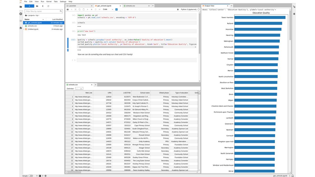Save the notebook using the disk icon
315x177 pixels.
[x=67, y=9]
